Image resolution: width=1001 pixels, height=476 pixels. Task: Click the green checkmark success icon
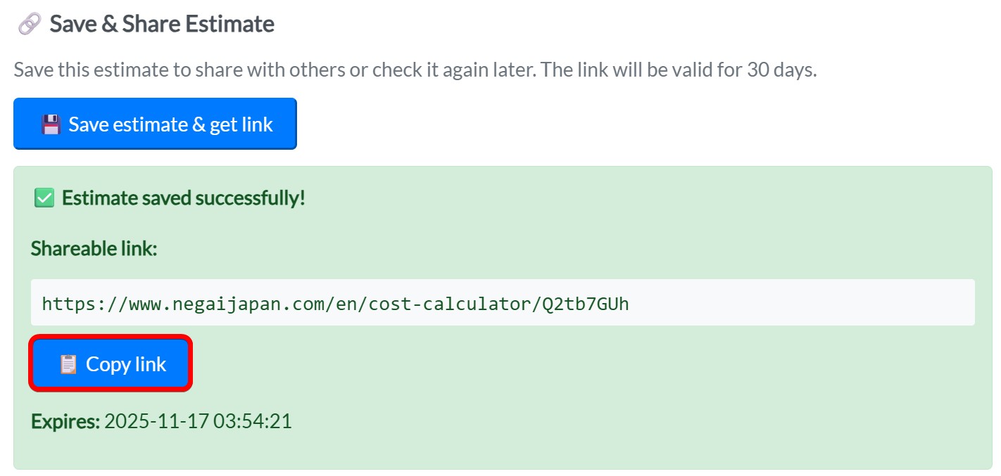(x=44, y=198)
